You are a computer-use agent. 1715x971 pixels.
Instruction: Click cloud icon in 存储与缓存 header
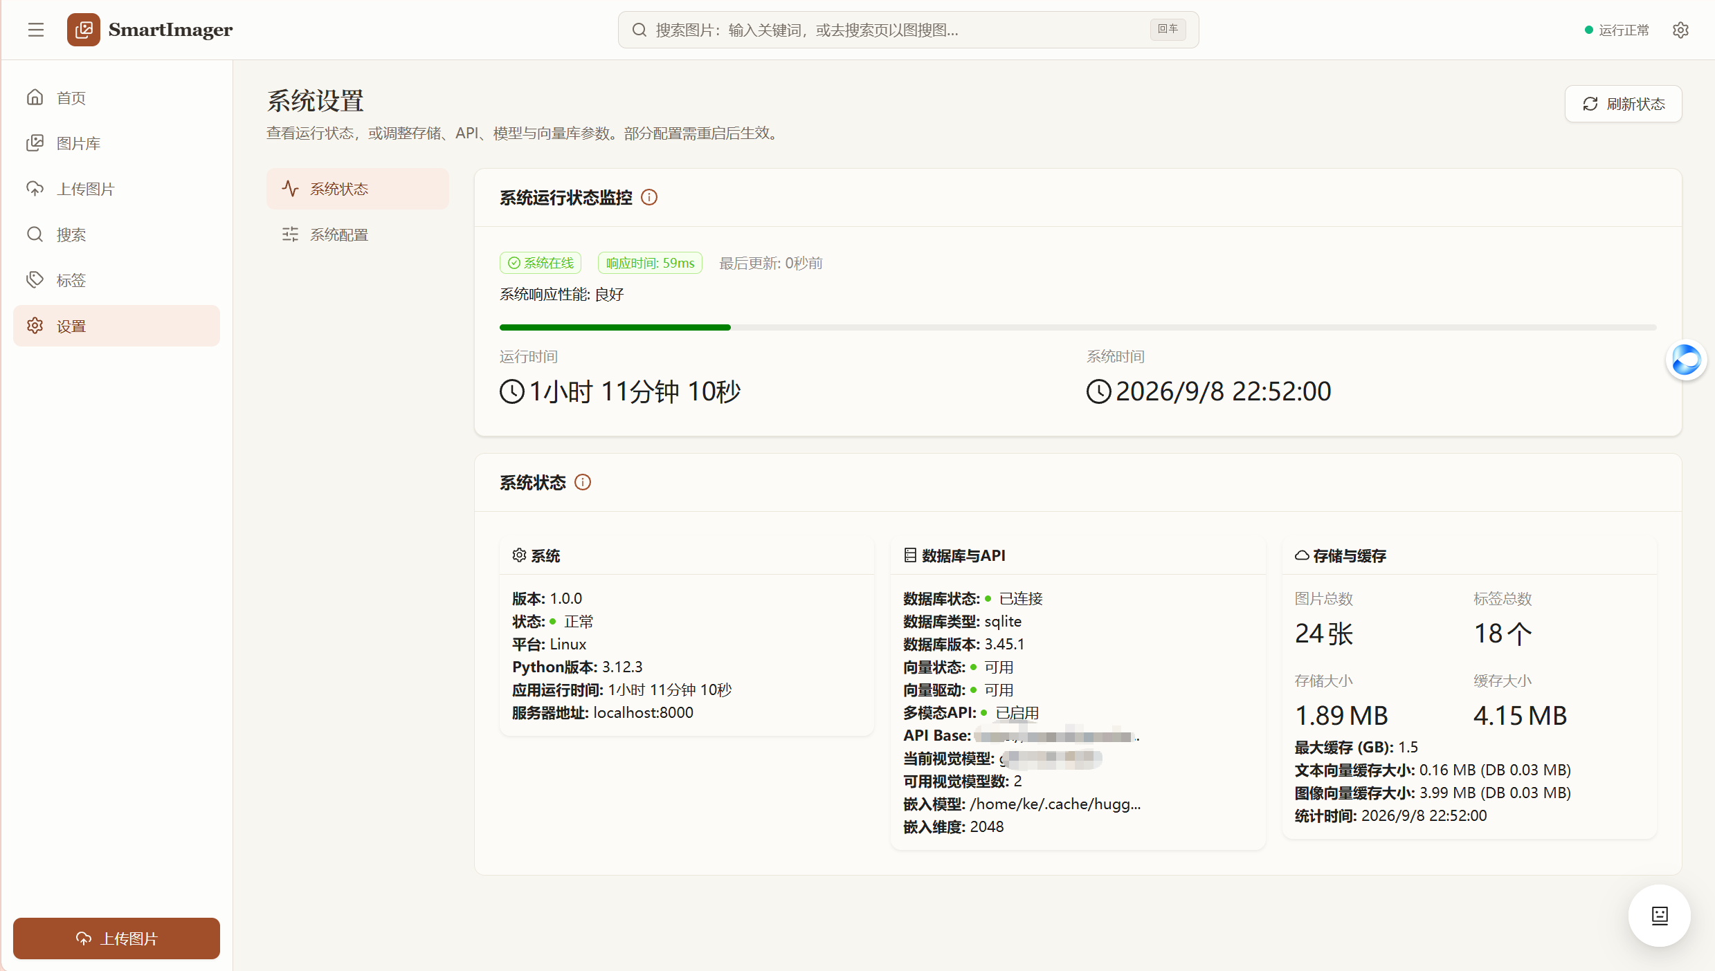(1302, 555)
